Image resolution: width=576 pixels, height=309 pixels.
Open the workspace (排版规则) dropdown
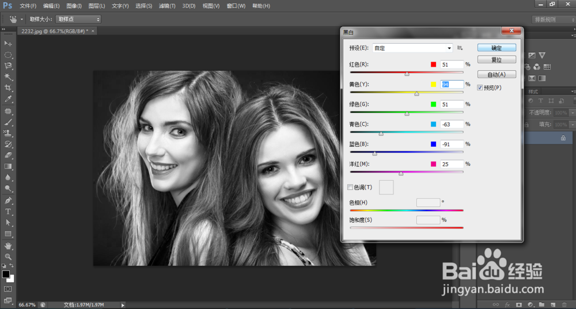point(554,20)
